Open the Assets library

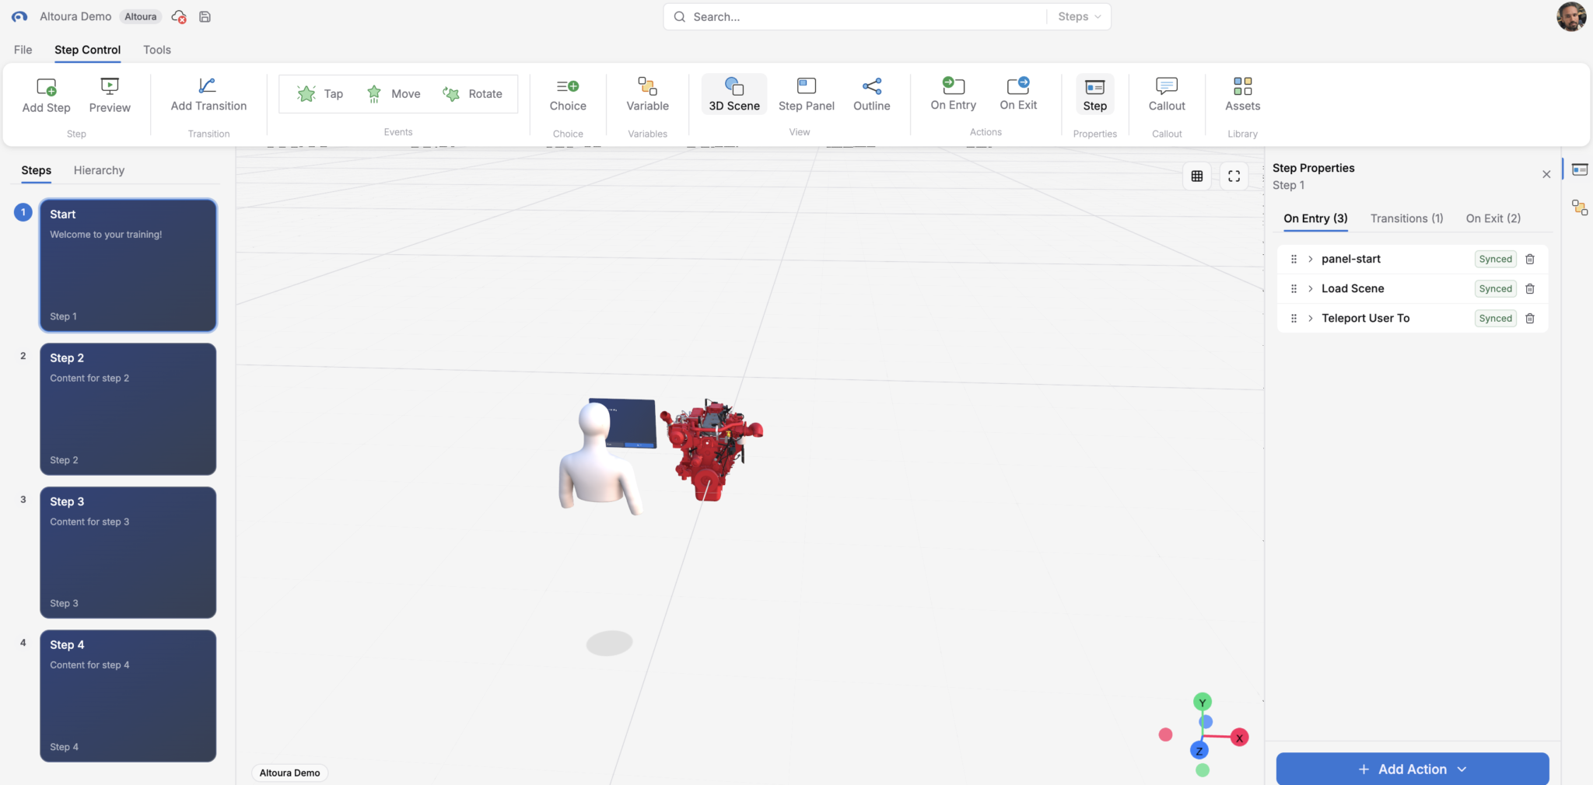point(1242,95)
